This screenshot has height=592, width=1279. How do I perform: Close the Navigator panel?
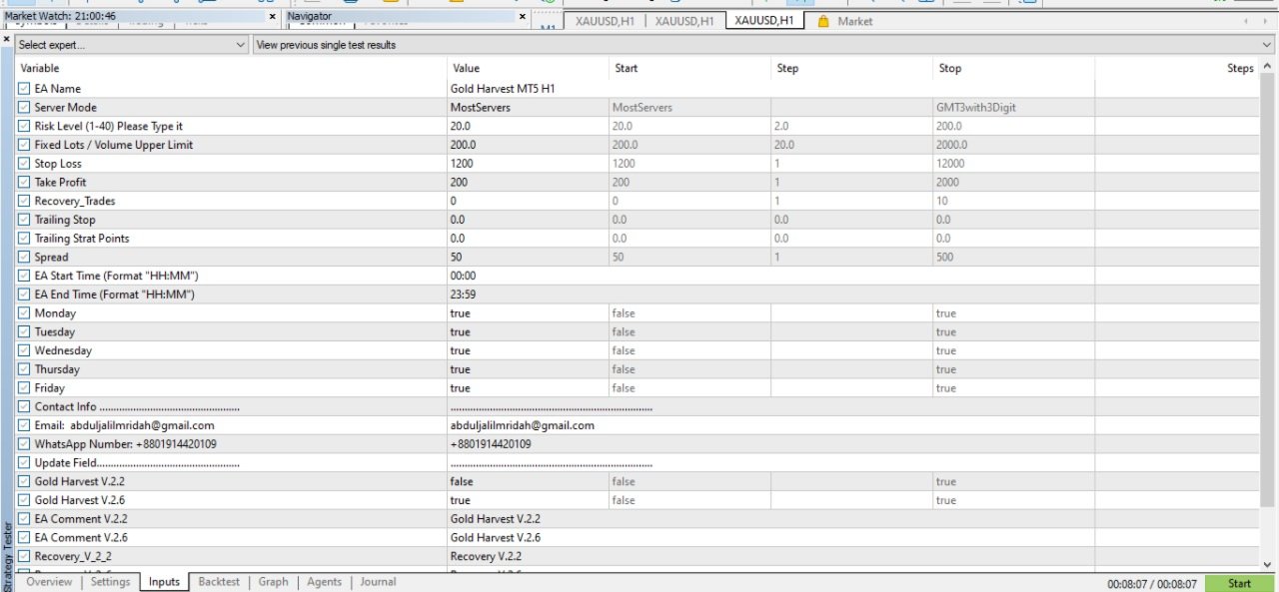tap(523, 17)
